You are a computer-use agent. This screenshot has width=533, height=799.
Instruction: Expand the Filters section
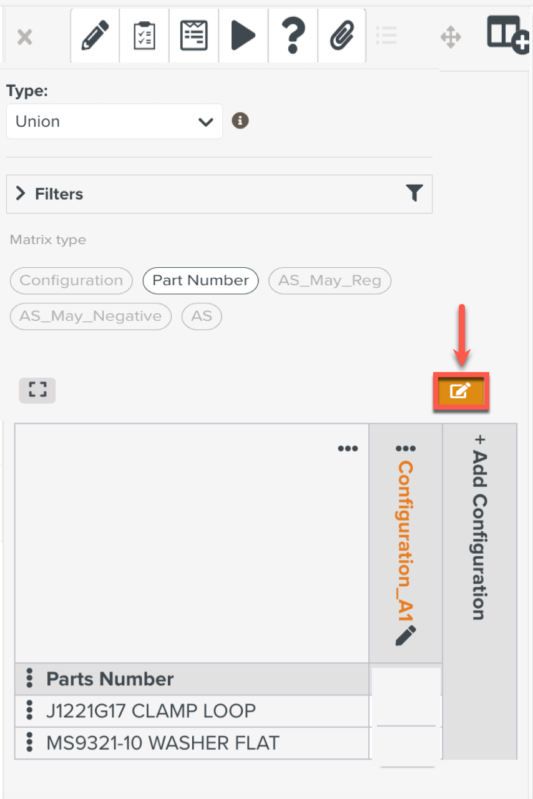pos(21,194)
